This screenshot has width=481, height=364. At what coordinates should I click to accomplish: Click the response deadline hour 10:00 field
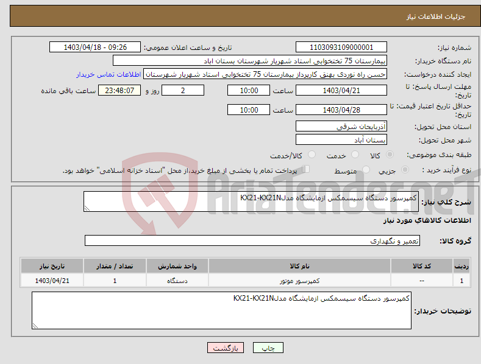249,90
